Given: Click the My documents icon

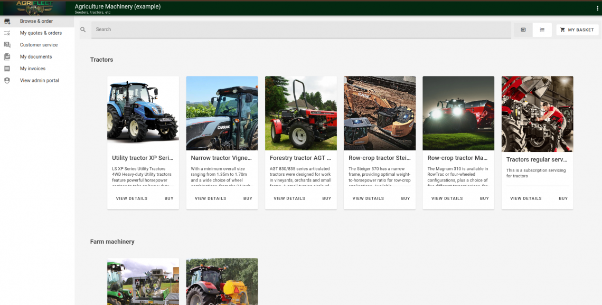Looking at the screenshot, I should click(x=7, y=57).
